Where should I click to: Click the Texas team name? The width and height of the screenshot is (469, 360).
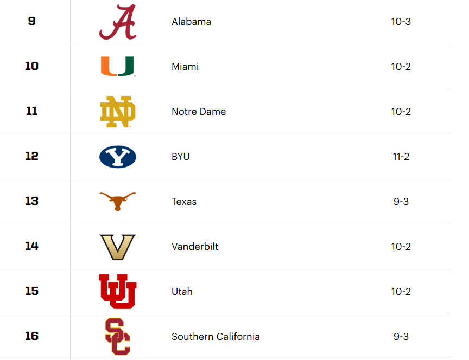coord(184,202)
